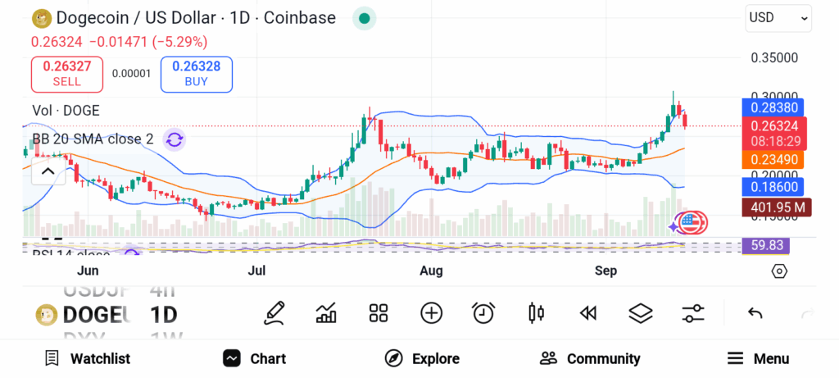Image resolution: width=839 pixels, height=378 pixels.
Task: Open the four-square layout grid icon
Action: (x=378, y=312)
